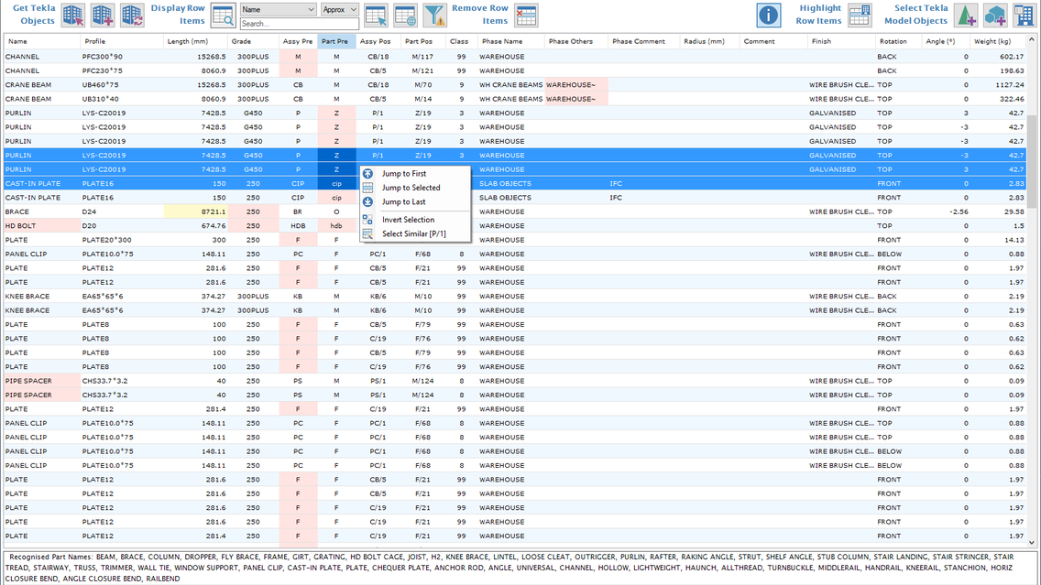Click the Phase Comment column header
This screenshot has height=585, width=1041.
coord(644,41)
